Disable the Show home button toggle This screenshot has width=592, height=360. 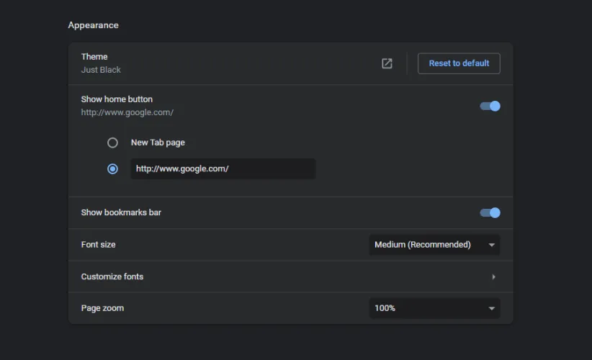point(490,106)
